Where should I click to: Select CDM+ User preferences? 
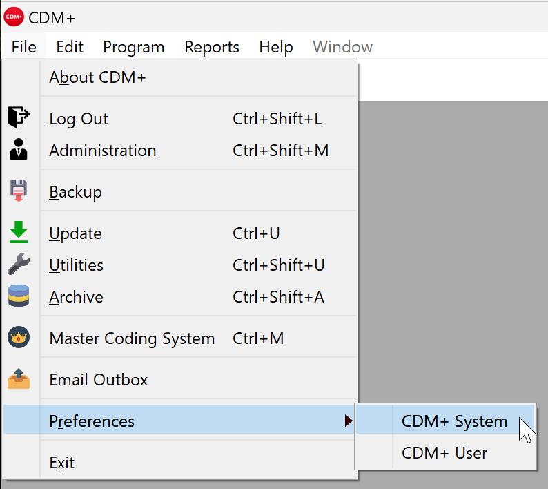[x=444, y=453]
